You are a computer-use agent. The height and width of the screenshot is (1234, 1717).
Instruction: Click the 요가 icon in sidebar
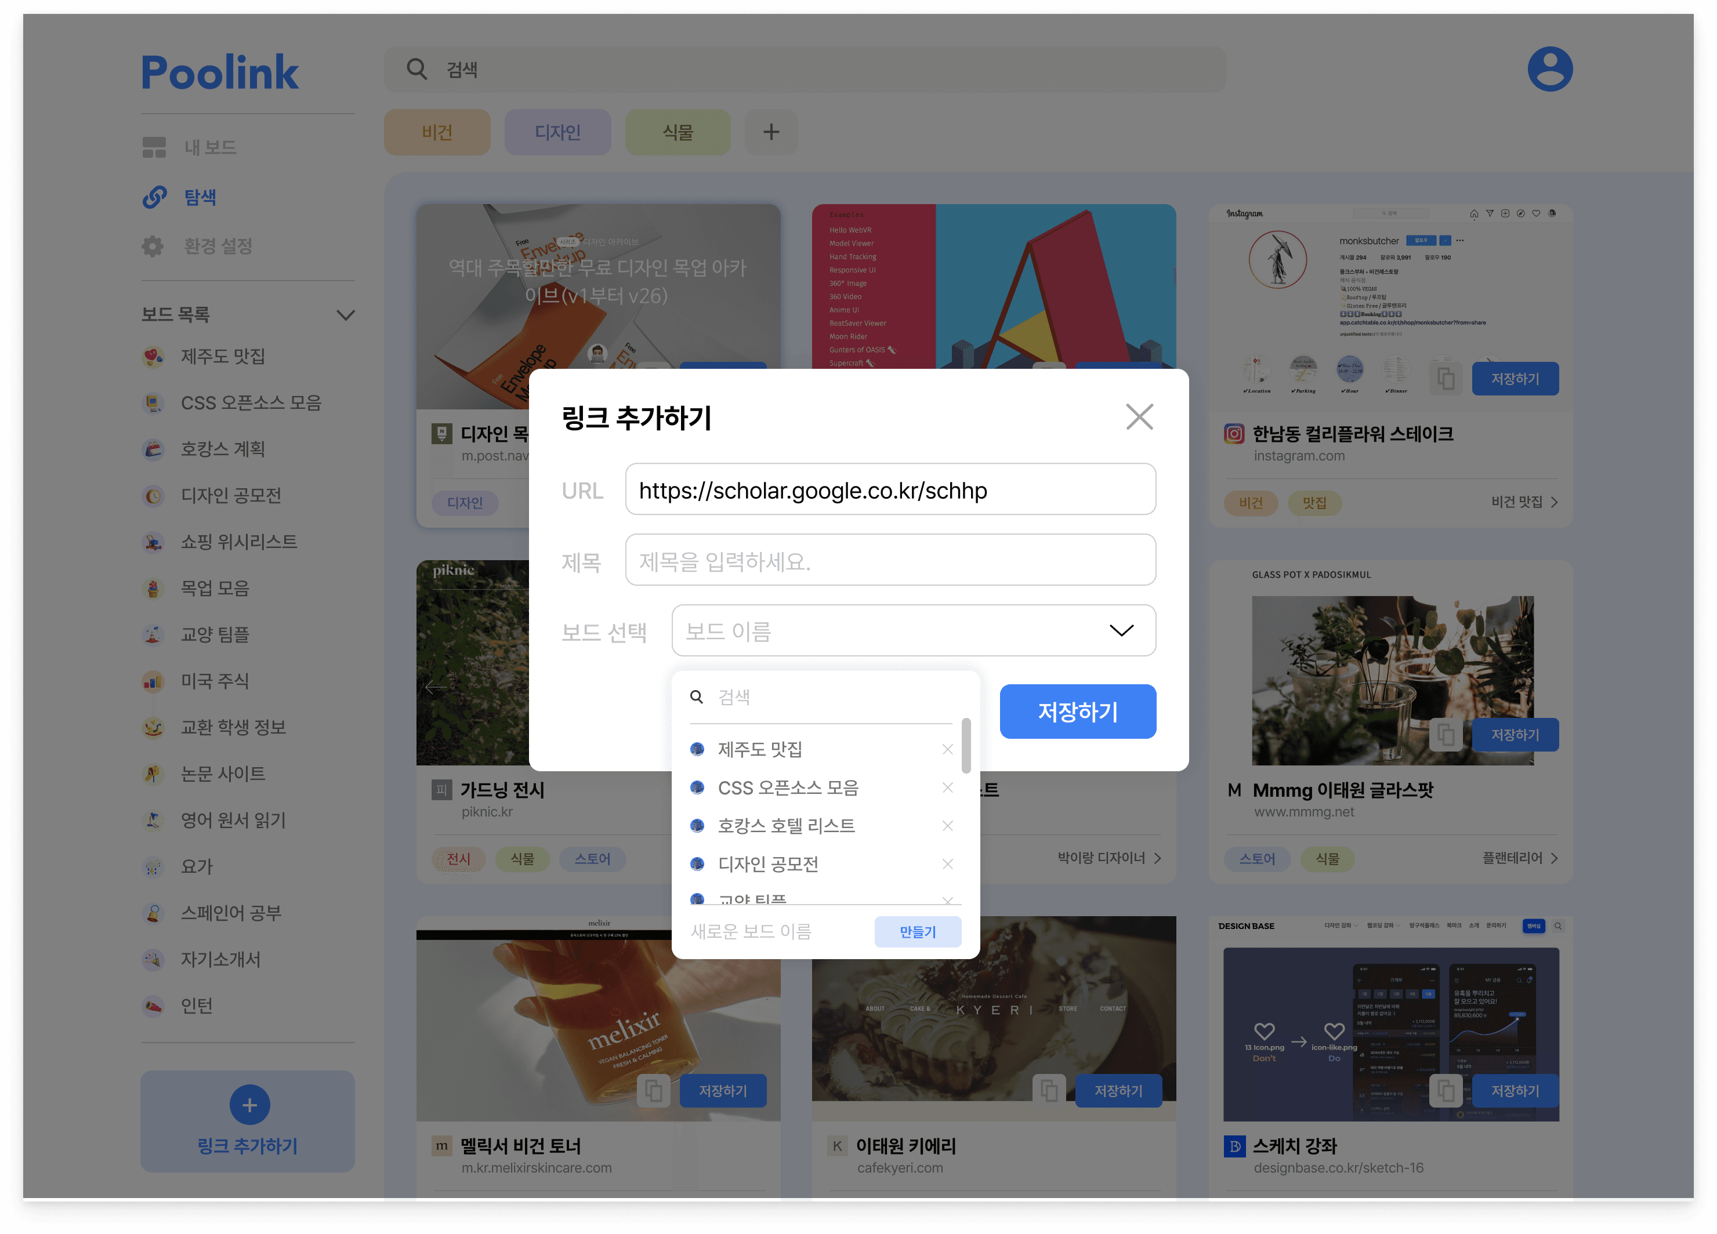click(154, 866)
